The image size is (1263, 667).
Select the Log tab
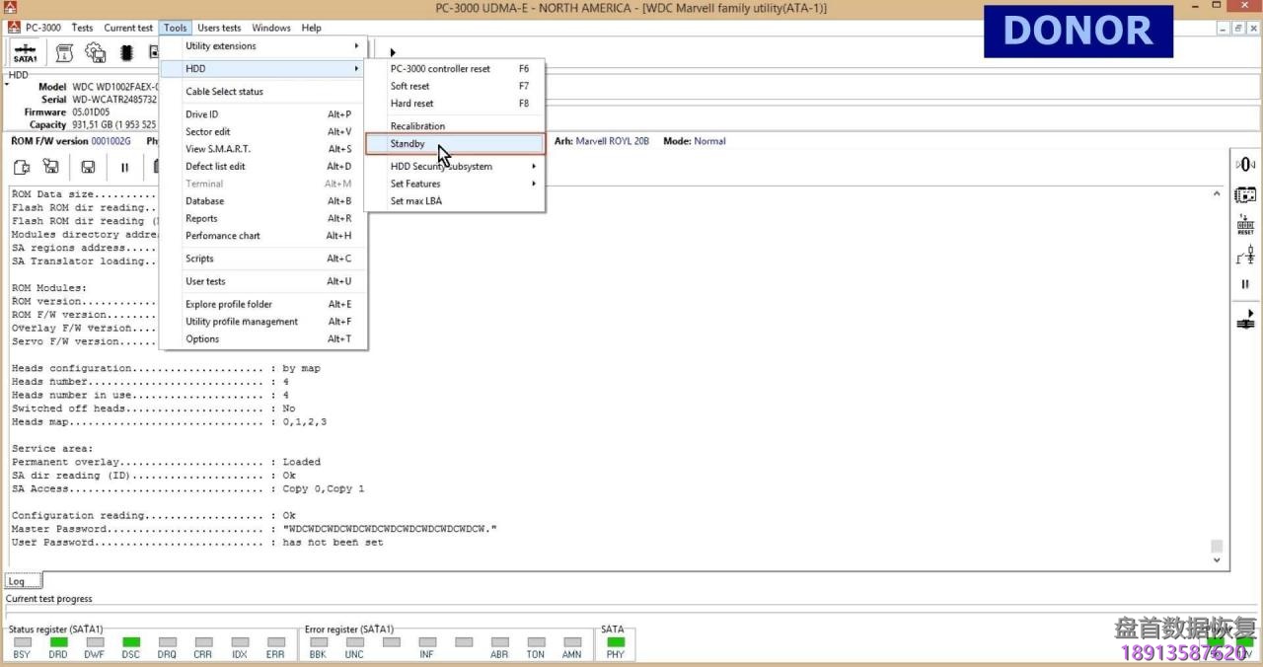pos(18,581)
